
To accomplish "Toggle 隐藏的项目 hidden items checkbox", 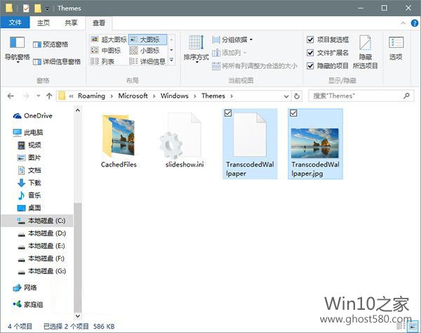I will pos(311,65).
